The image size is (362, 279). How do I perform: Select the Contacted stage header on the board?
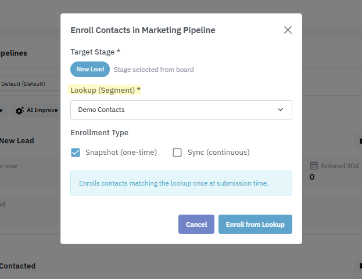click(18, 266)
